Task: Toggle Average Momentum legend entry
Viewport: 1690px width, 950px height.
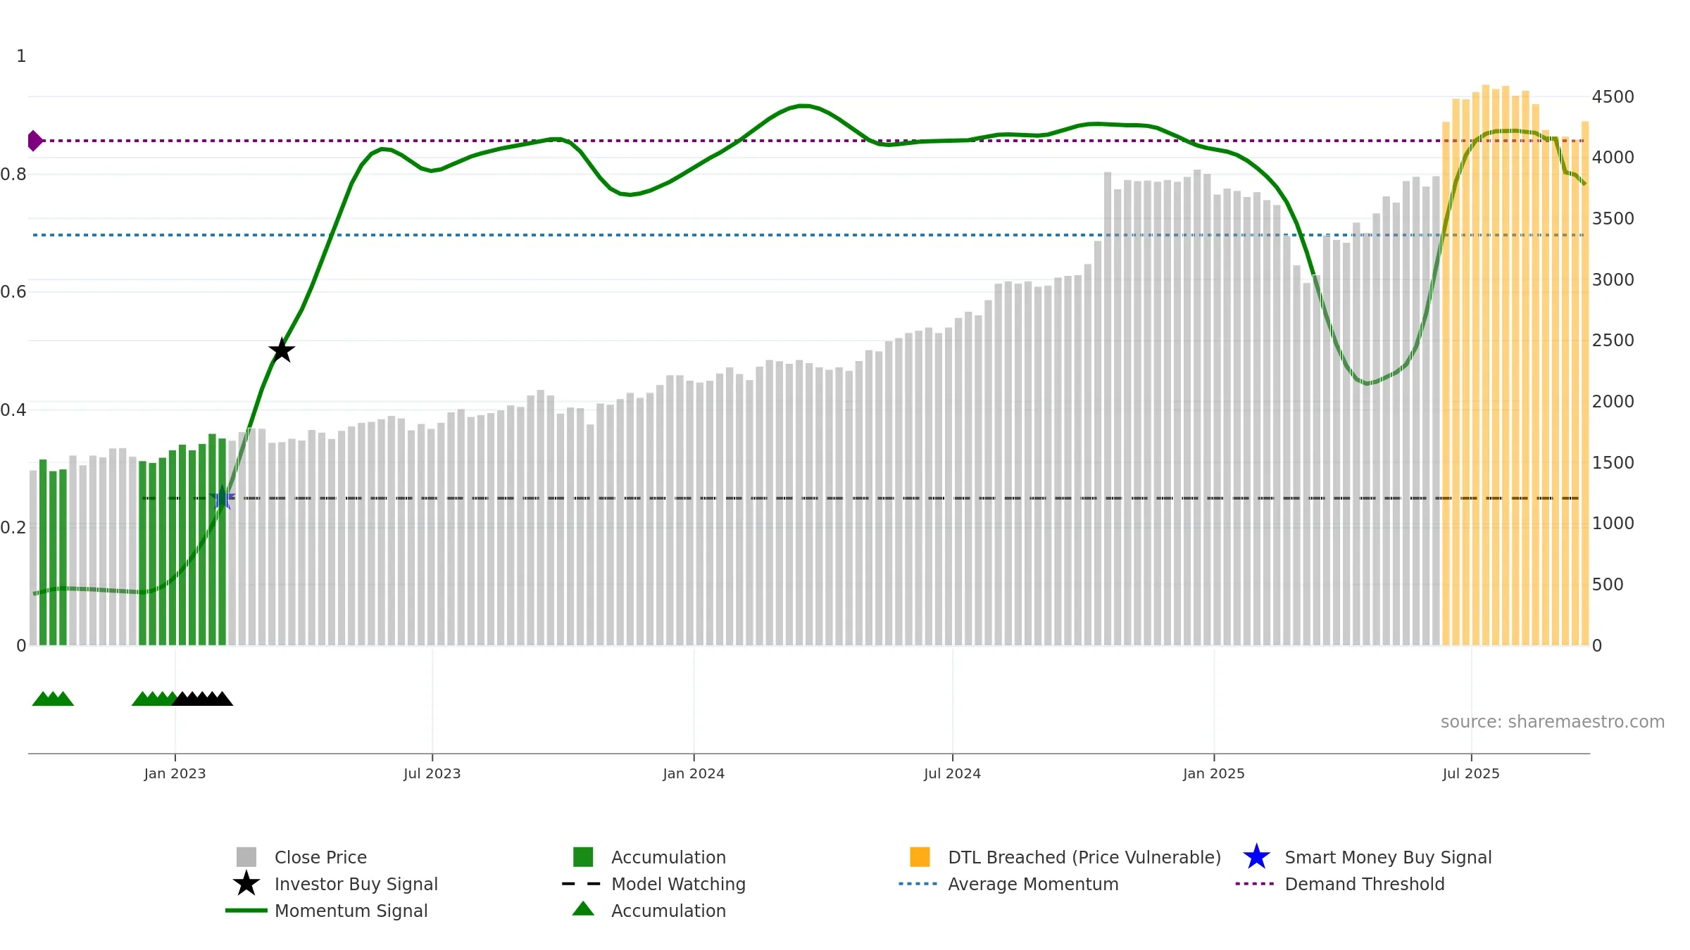Action: pyautogui.click(x=1032, y=884)
